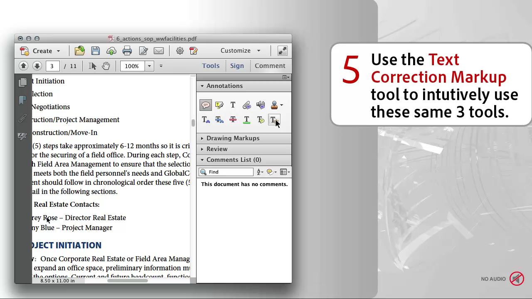Viewport: 532px width, 299px height.
Task: Select the Strikethrough text tool
Action: 233,120
